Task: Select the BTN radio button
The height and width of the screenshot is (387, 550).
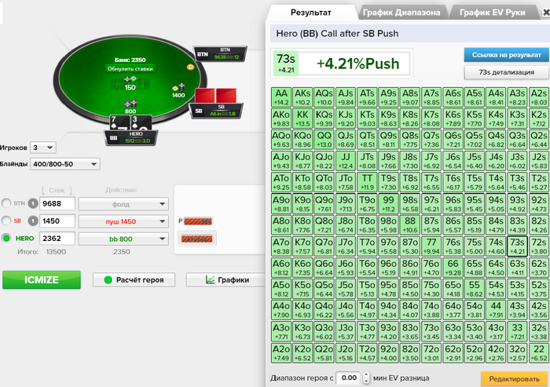Action: (x=6, y=203)
